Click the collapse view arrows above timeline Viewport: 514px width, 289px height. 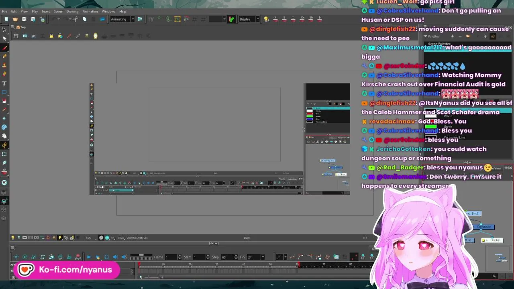coord(214,243)
